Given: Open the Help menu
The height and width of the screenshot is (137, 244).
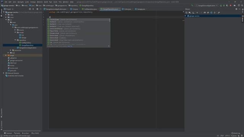Looking at the screenshot, I should click(x=72, y=2).
